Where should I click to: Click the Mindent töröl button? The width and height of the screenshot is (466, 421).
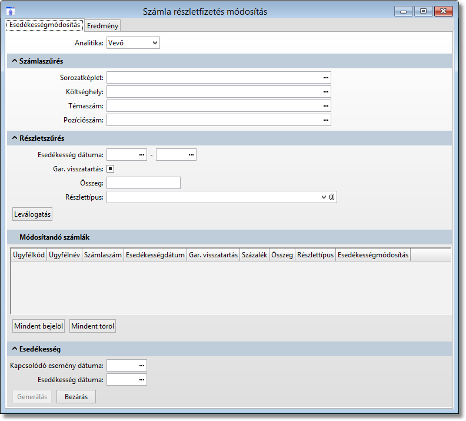[92, 326]
